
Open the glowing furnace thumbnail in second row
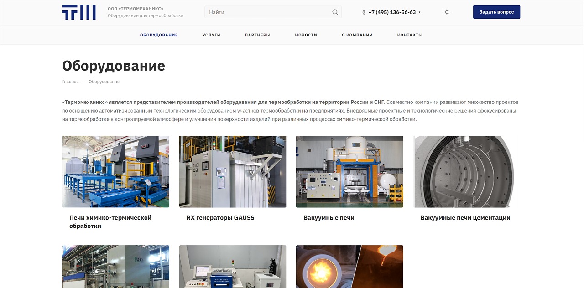(349, 267)
